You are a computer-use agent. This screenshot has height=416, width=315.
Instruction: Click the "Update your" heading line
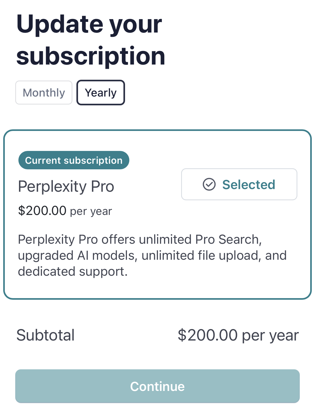(89, 24)
